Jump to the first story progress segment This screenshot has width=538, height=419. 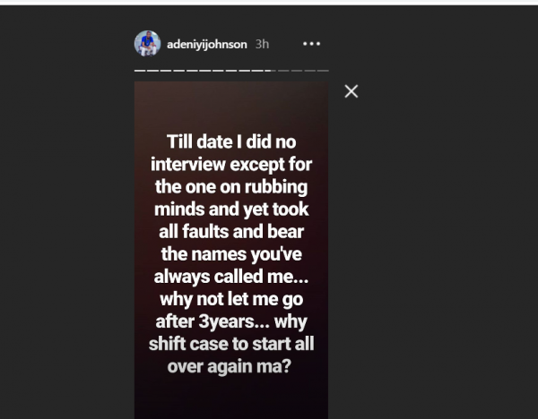pyautogui.click(x=139, y=70)
